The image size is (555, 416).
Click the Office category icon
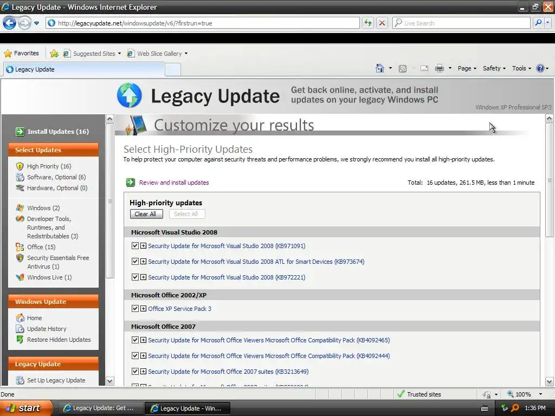click(20, 247)
